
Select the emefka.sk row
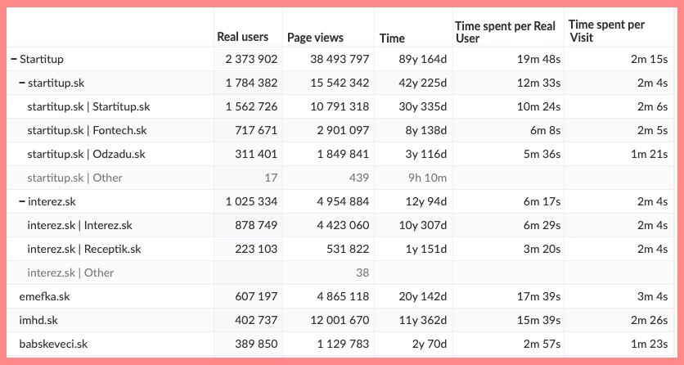pyautogui.click(x=44, y=296)
